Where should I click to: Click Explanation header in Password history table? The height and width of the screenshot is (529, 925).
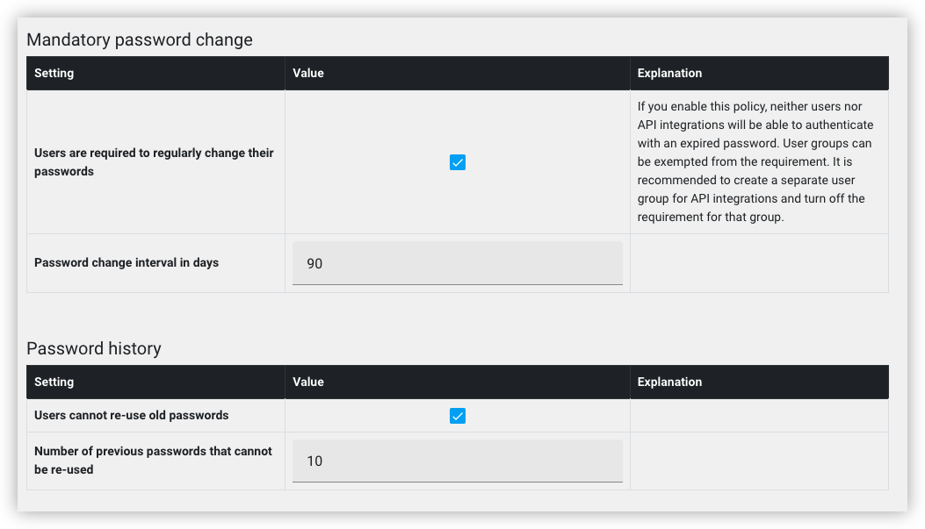[669, 382]
